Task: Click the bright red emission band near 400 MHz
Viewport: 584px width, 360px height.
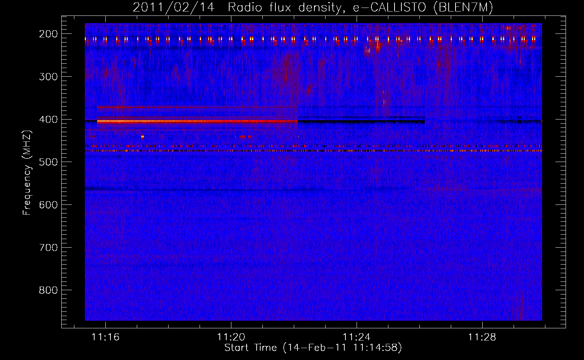Action: pos(197,122)
